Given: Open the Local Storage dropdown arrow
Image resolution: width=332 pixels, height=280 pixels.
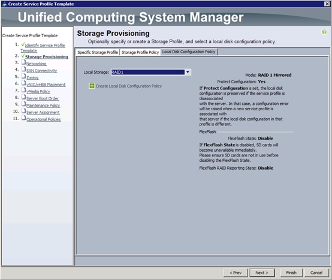Looking at the screenshot, I should coord(188,72).
